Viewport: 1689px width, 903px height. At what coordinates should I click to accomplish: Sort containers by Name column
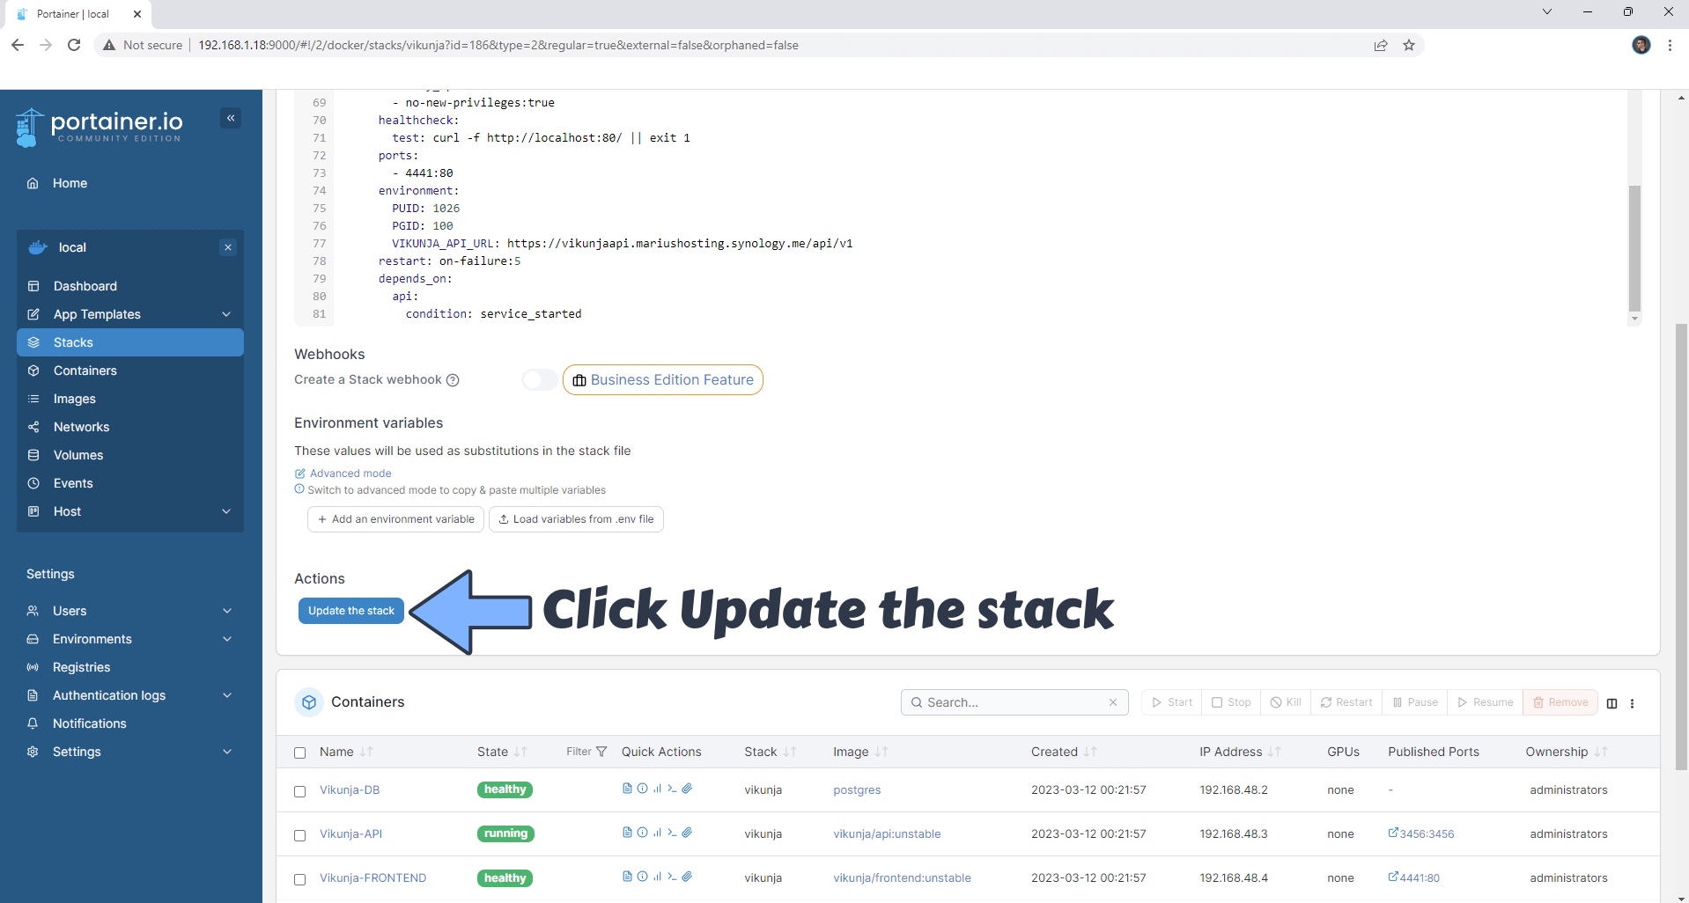(346, 752)
